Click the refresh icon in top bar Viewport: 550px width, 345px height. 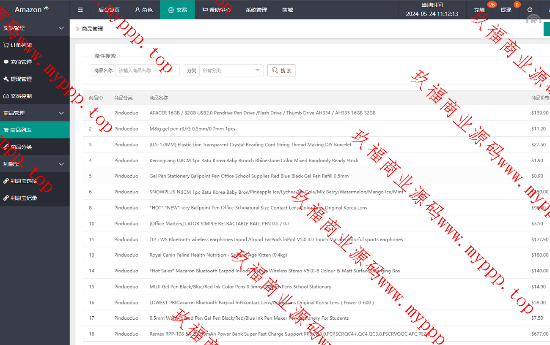coord(530,10)
